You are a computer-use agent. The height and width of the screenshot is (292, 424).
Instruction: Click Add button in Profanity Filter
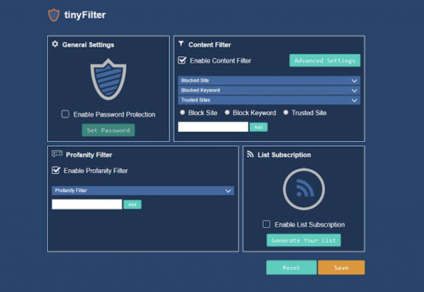click(132, 204)
